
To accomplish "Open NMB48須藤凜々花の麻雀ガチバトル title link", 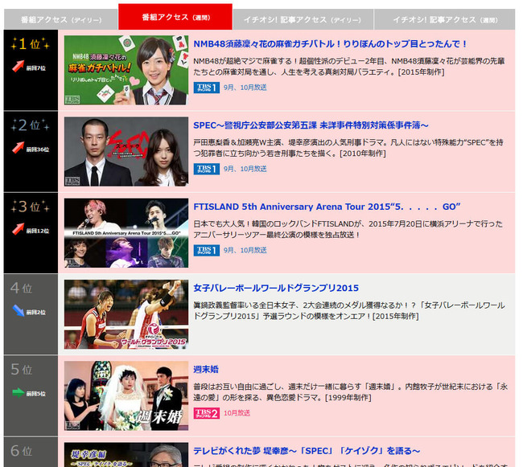I will (330, 44).
